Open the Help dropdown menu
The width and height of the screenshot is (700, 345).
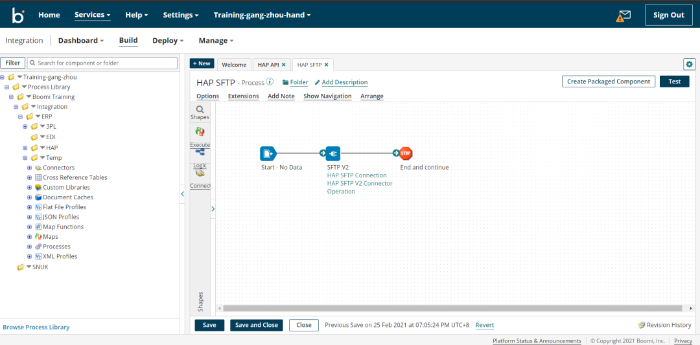pyautogui.click(x=137, y=15)
